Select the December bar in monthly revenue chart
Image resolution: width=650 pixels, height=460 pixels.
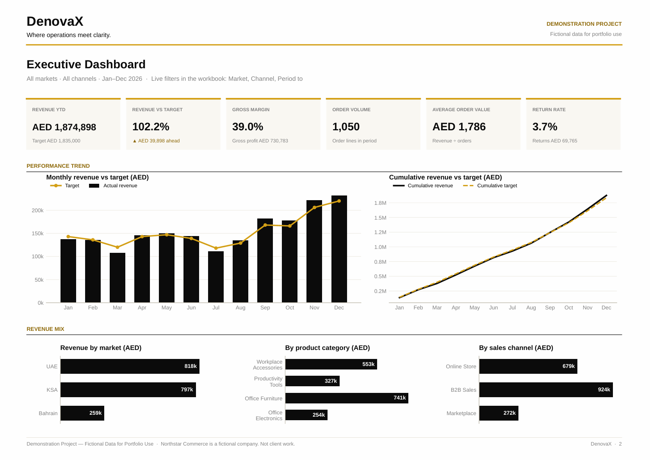coord(339,249)
